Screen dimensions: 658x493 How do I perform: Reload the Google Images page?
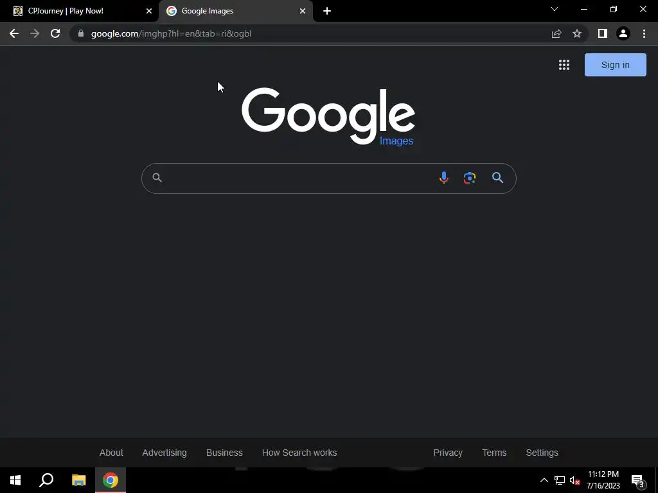(x=55, y=33)
